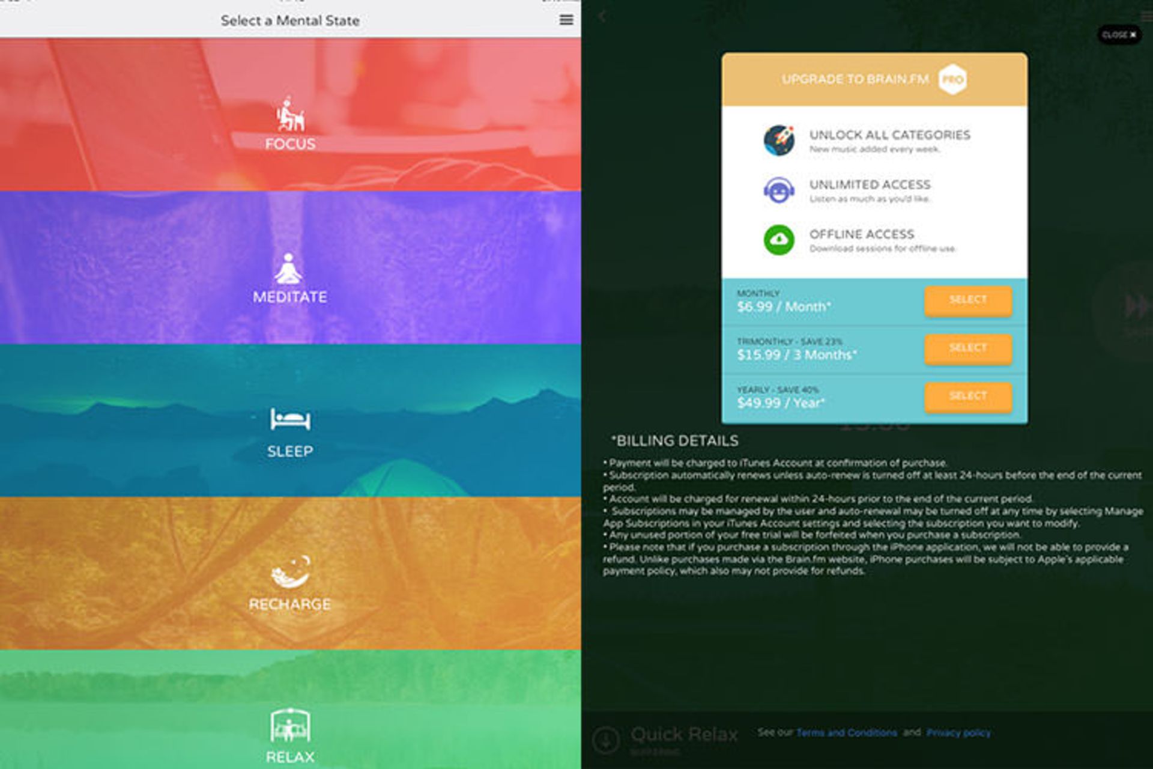Click the 'Upgrade to Brain.fm' header text

click(x=855, y=79)
